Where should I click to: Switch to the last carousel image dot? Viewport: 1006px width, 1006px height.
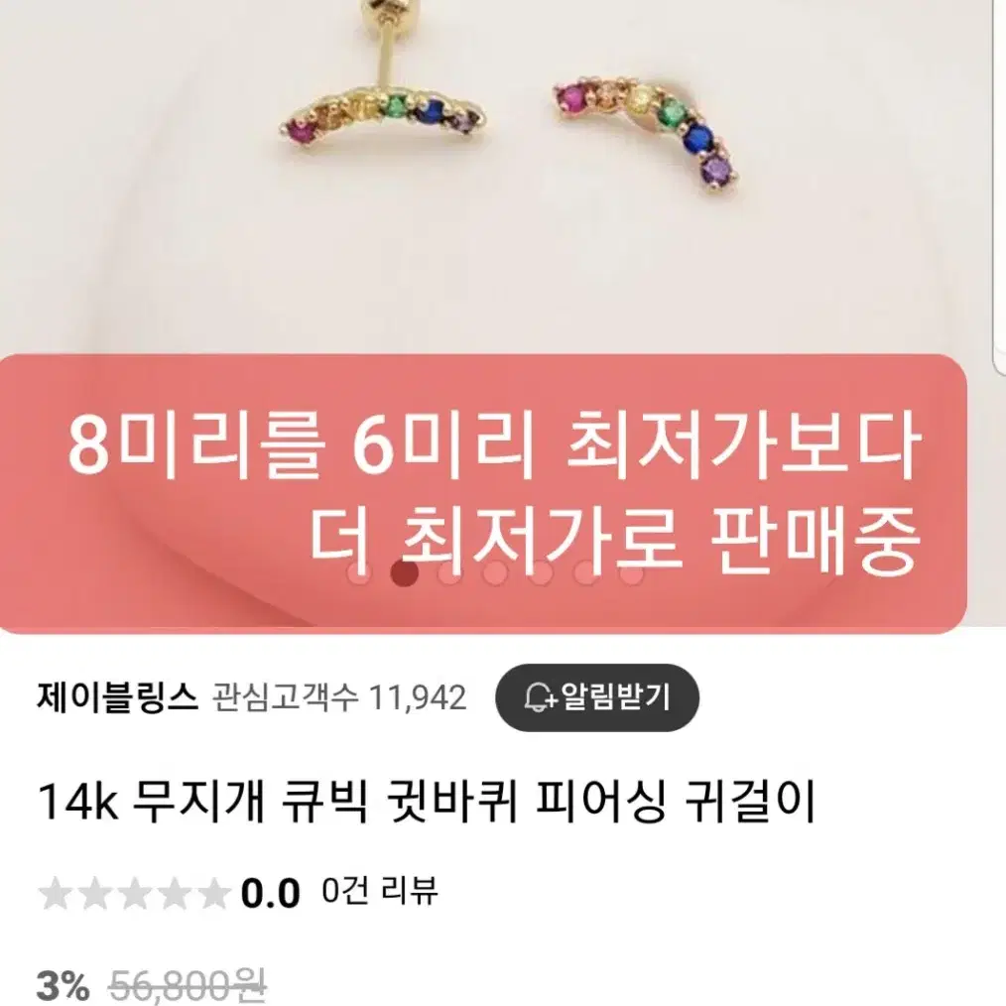(632, 572)
